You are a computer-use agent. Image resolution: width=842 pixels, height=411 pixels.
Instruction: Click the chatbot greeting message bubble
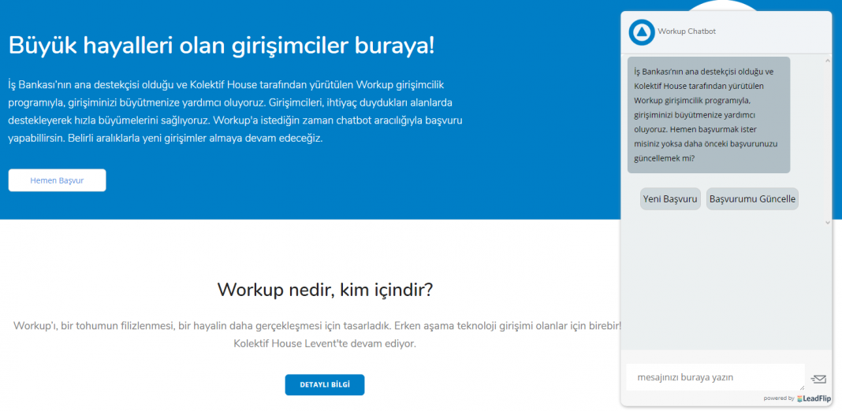pos(709,115)
